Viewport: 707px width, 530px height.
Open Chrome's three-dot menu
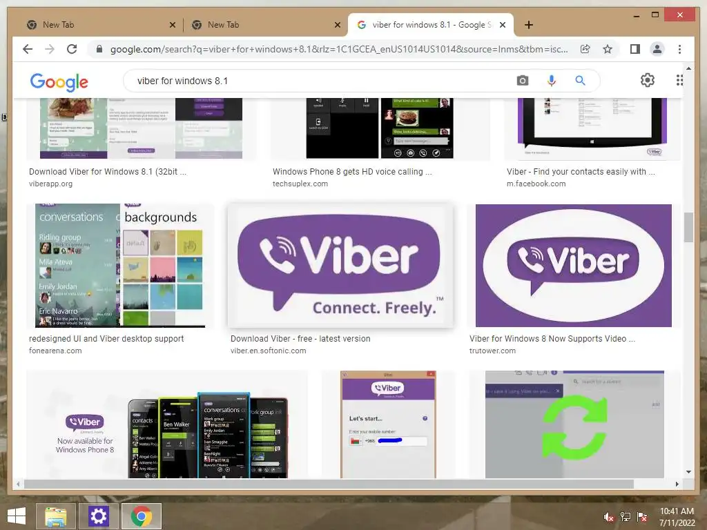click(679, 49)
